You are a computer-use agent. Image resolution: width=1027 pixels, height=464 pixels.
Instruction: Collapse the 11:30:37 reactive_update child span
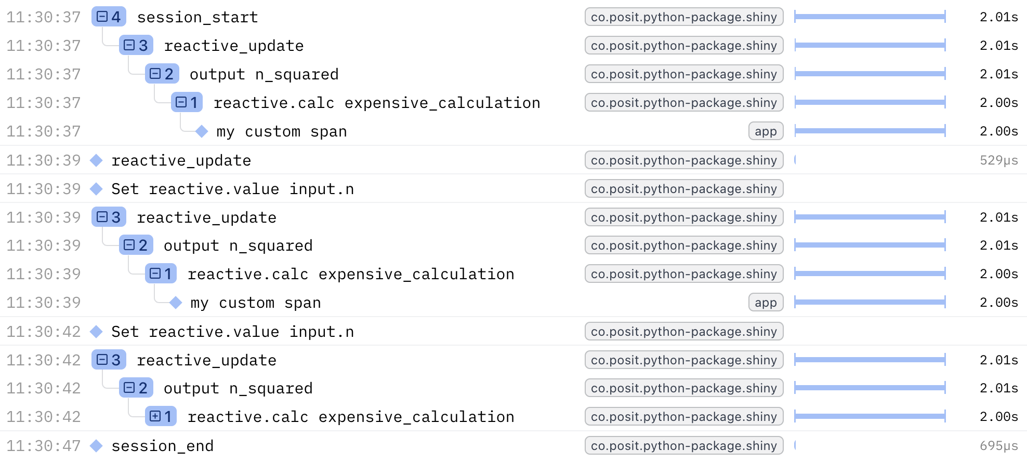(x=130, y=46)
